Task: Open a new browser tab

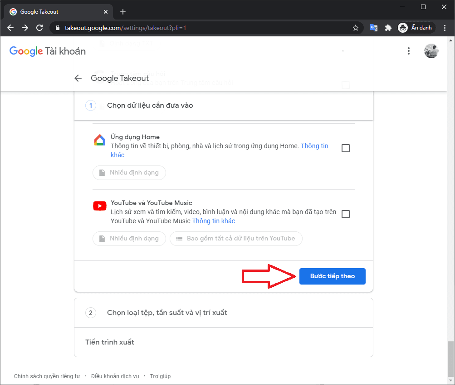Action: (123, 12)
